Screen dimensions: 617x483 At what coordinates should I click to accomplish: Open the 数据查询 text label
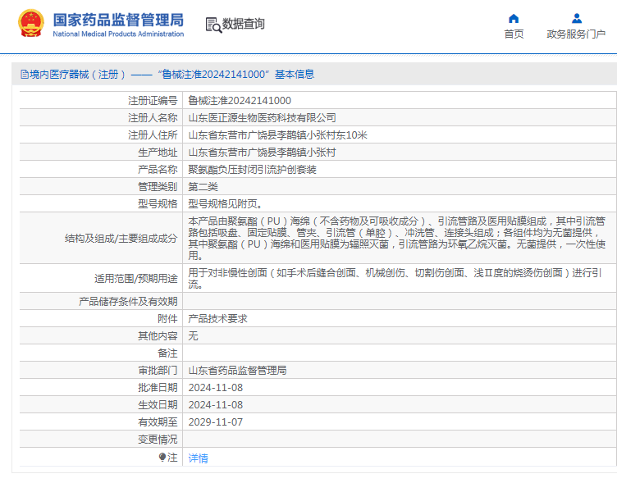click(244, 25)
